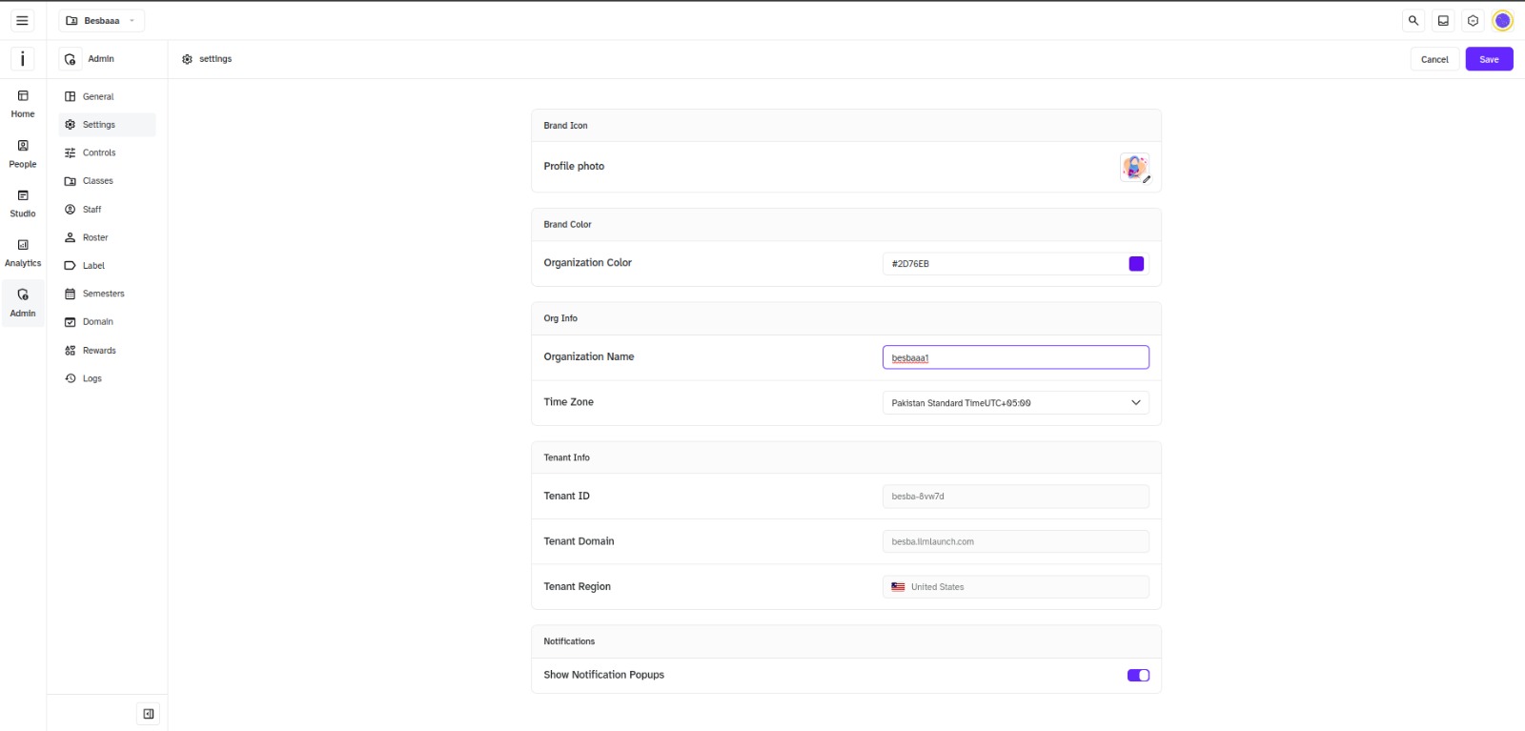Click the settings gear breadcrumb icon

(x=187, y=59)
